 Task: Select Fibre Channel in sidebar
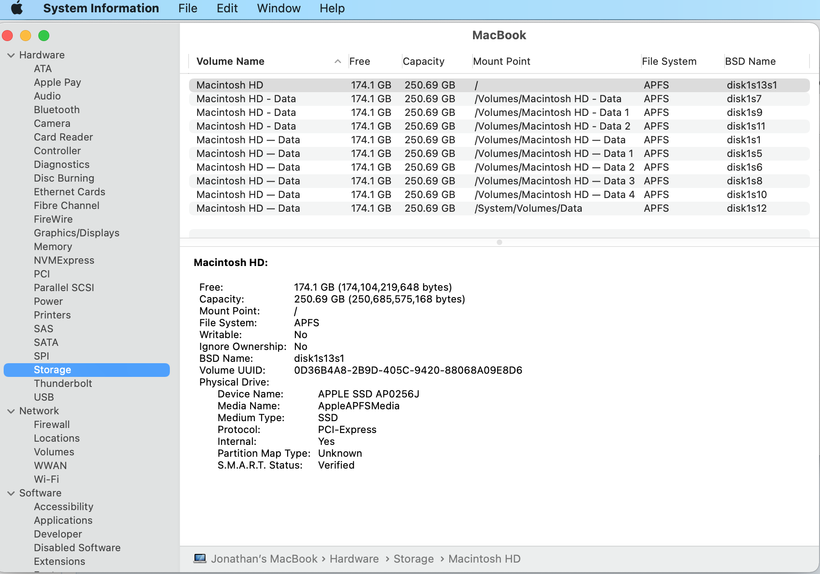[x=67, y=205]
